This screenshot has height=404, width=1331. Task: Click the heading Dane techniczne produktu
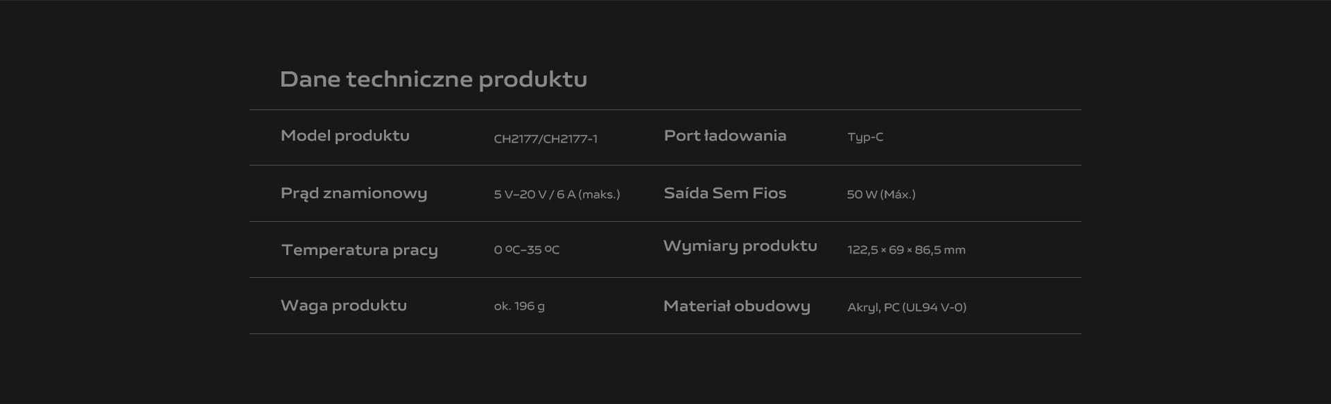(x=433, y=80)
